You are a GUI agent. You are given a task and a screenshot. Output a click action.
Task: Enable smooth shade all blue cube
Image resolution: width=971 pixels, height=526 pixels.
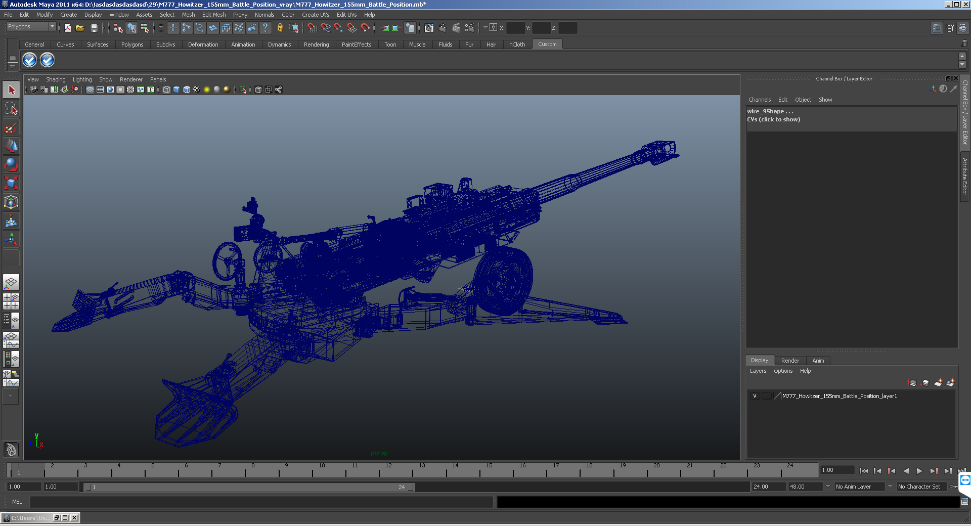coord(176,90)
